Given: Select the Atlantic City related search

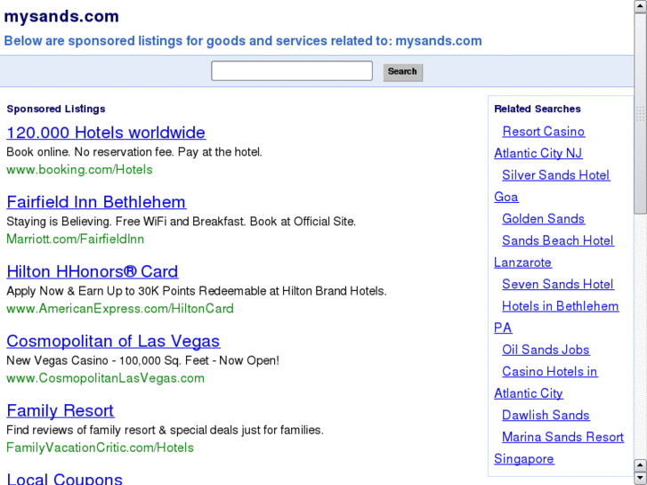Looking at the screenshot, I should coord(529,393).
